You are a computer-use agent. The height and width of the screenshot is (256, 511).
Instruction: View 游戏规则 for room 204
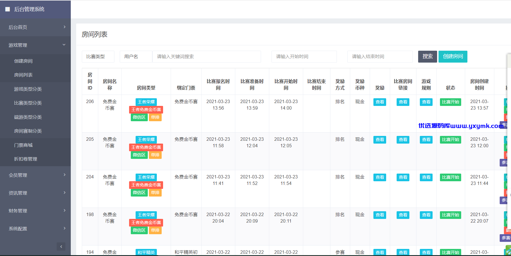[x=426, y=177]
